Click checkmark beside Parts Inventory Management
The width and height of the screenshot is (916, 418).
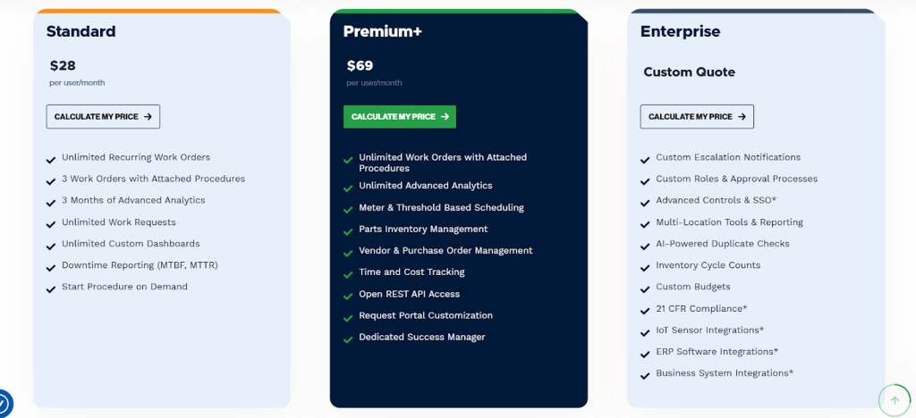coord(348,230)
